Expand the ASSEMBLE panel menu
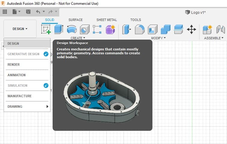This screenshot has height=144, width=227. 214,38
